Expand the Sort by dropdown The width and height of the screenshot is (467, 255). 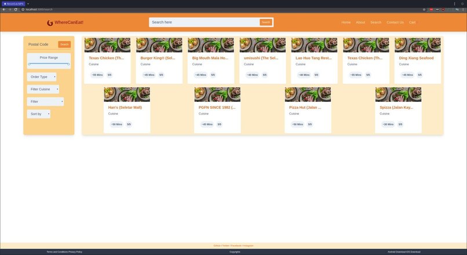39,114
